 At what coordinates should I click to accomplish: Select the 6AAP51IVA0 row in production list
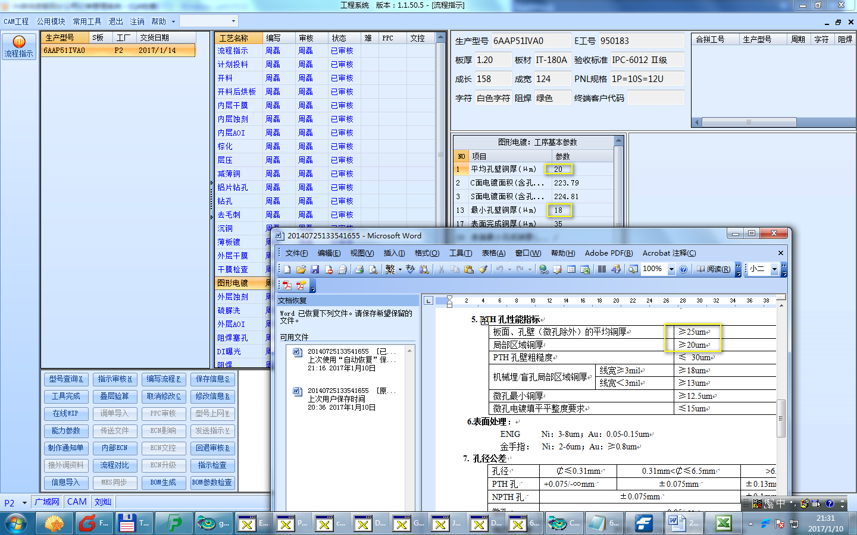(x=118, y=51)
